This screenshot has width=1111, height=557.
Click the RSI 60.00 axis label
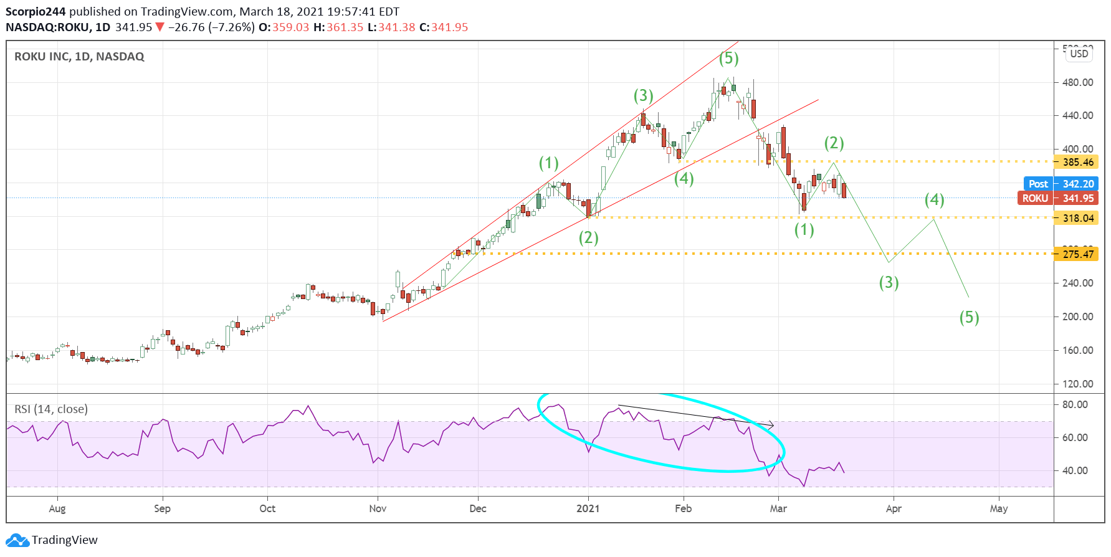point(1075,437)
